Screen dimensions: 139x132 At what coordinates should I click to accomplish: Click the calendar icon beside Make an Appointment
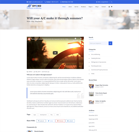[97, 2]
